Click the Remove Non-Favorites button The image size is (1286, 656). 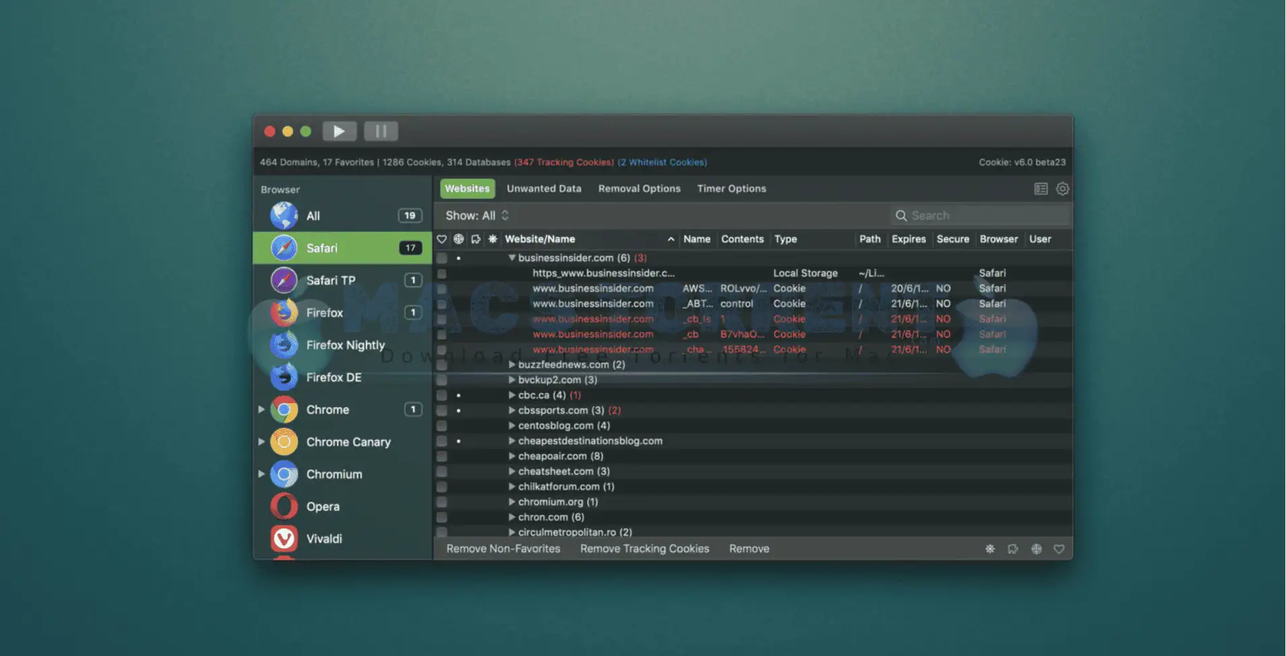click(503, 549)
